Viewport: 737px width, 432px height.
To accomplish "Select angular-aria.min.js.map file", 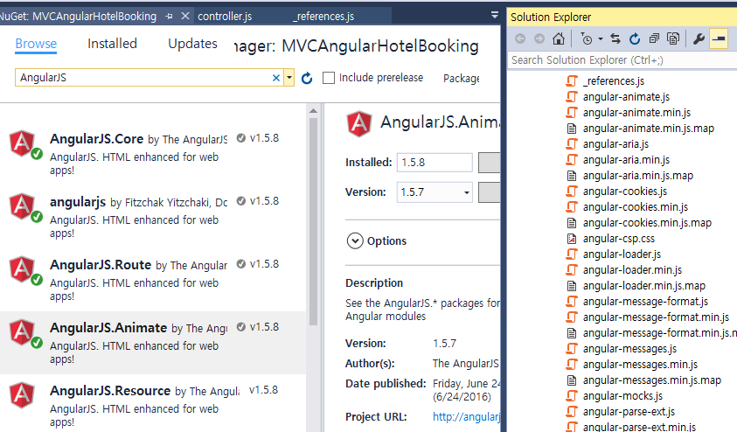I will tap(638, 176).
